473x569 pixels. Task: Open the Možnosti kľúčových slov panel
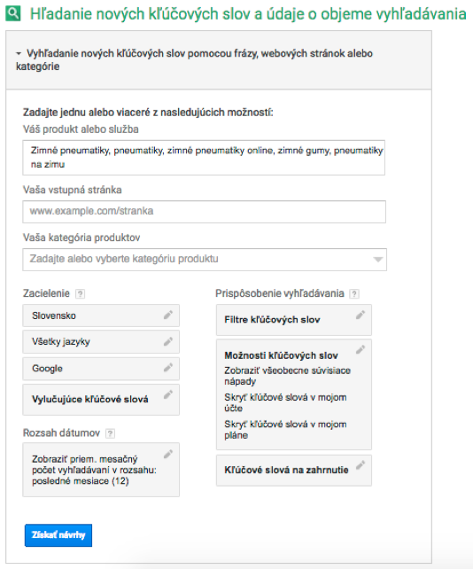coord(294,394)
